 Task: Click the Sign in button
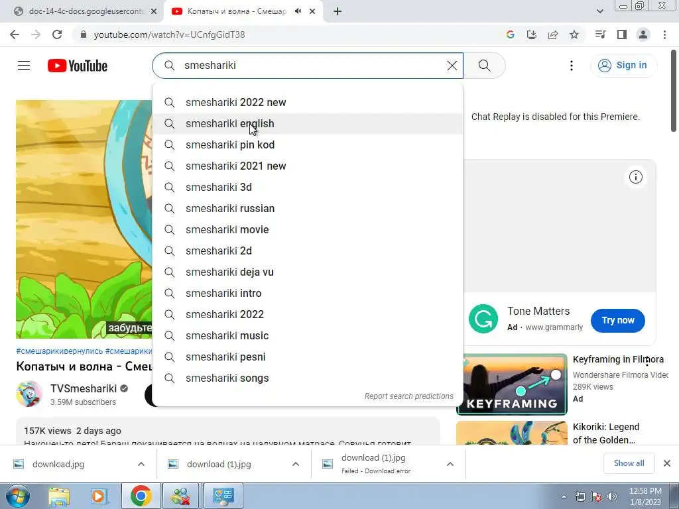[623, 66]
